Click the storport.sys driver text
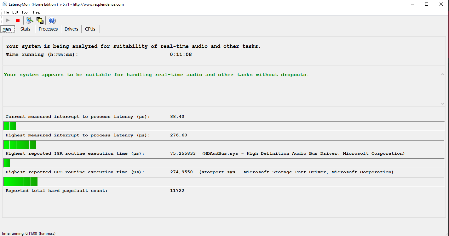 click(296, 172)
